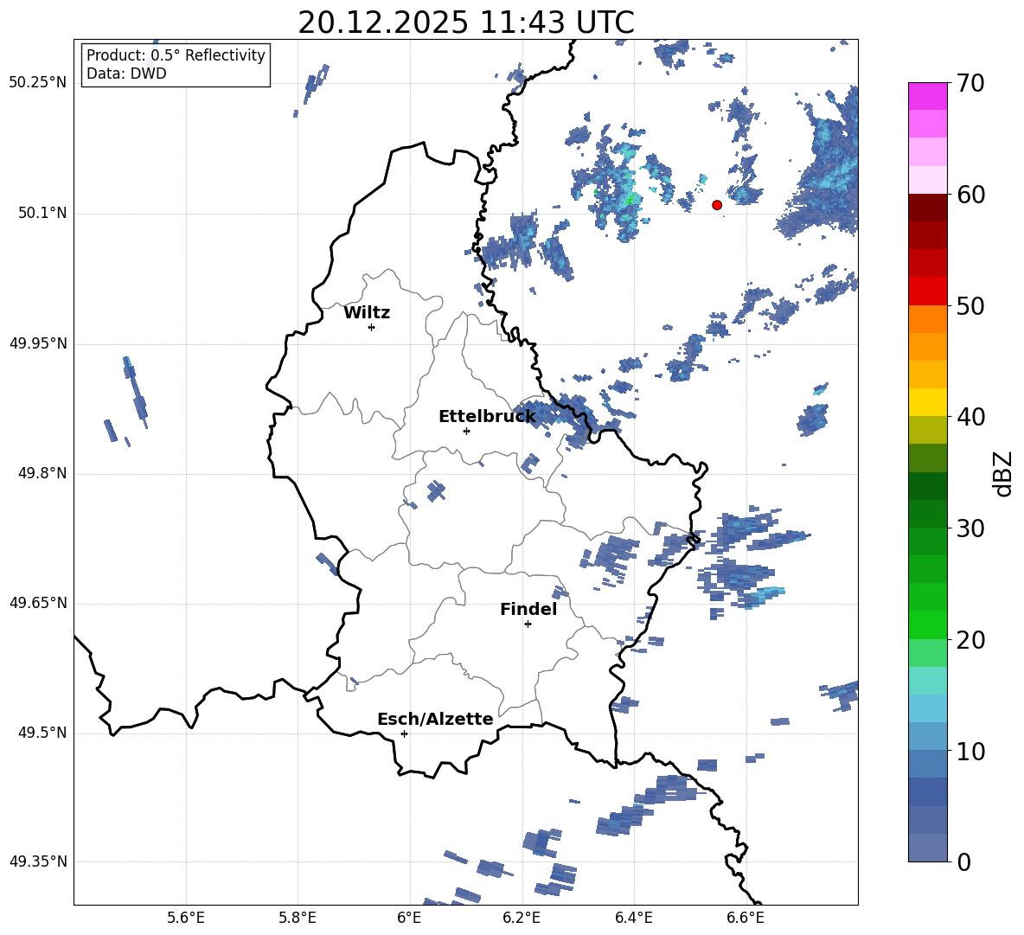Viewport: 1024px width, 935px height.
Task: Click the 49.65°N latitude label
Action: pyautogui.click(x=38, y=602)
